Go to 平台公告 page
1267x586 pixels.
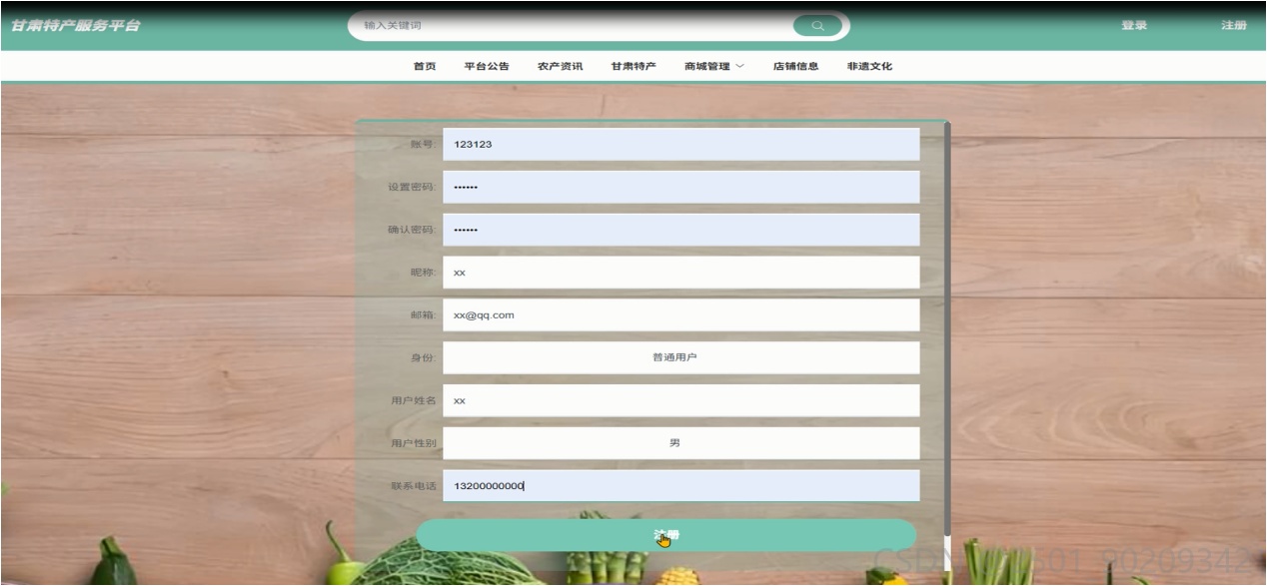(x=487, y=67)
